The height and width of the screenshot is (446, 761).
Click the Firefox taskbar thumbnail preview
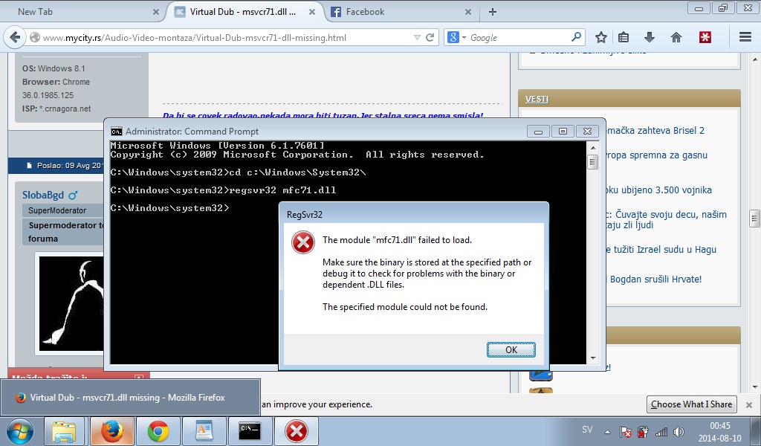click(x=131, y=398)
